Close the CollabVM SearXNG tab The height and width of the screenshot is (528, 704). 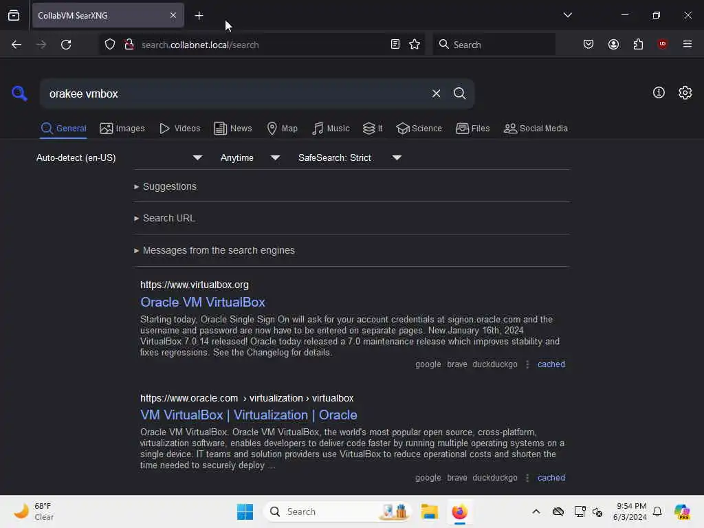173,16
